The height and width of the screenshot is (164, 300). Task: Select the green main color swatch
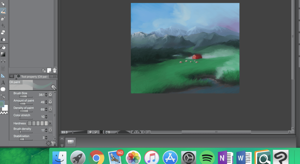coord(2,104)
